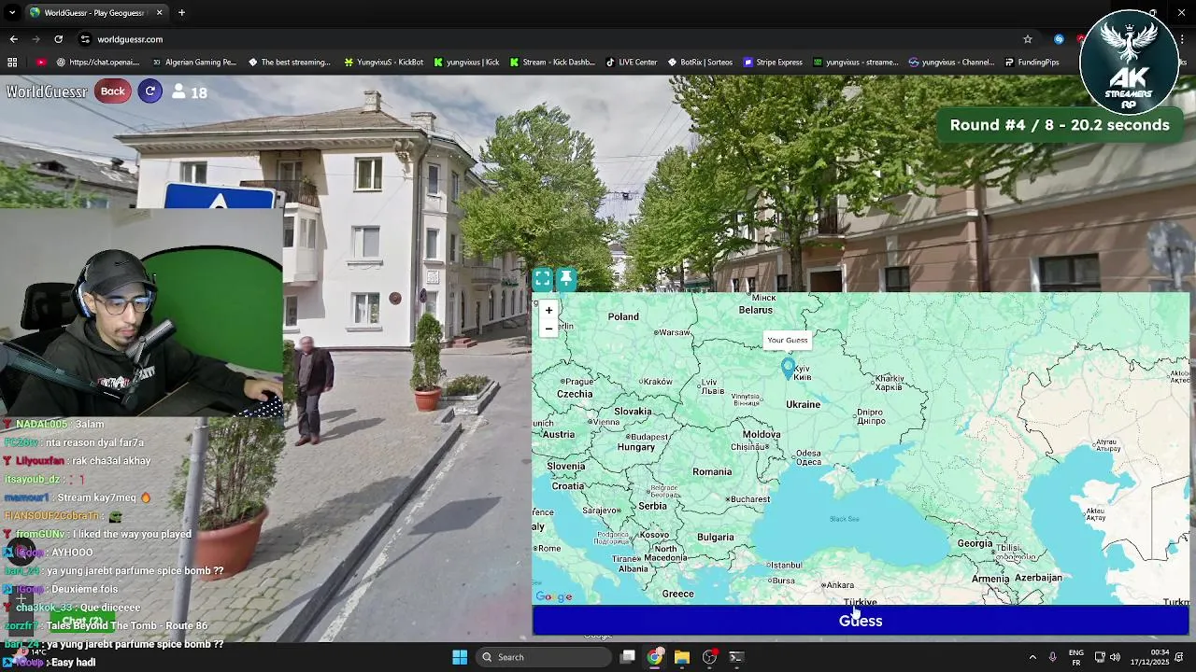
Task: Open the apps grid in bookmarks bar
Action: coord(12,63)
